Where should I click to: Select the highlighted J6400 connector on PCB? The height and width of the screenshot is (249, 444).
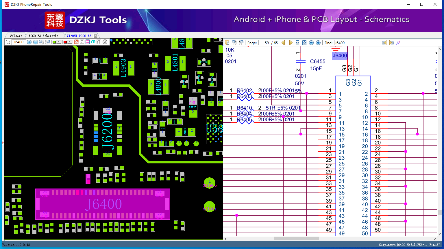[103, 204]
